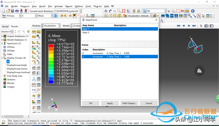This screenshot has width=219, height=126.
Task: Expand the Spectrums tree node
Action: click(2, 44)
